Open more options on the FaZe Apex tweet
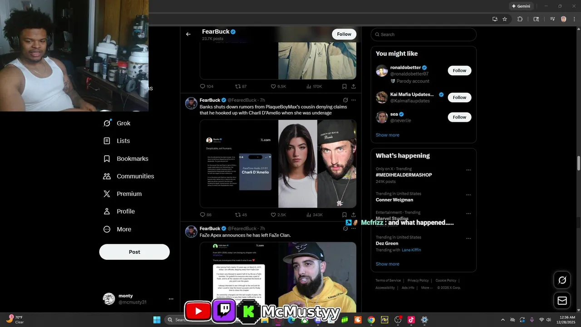 pyautogui.click(x=354, y=228)
